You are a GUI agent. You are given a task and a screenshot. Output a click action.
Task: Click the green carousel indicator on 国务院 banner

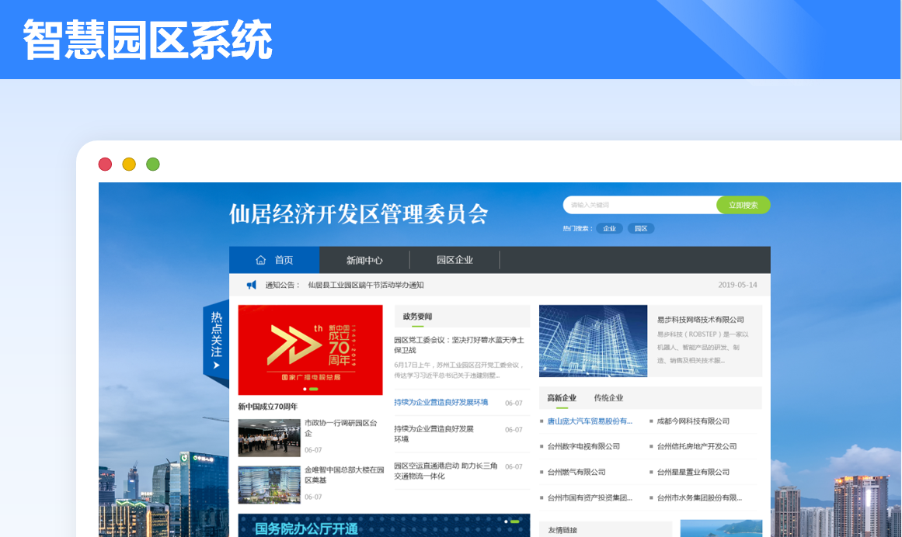(515, 521)
